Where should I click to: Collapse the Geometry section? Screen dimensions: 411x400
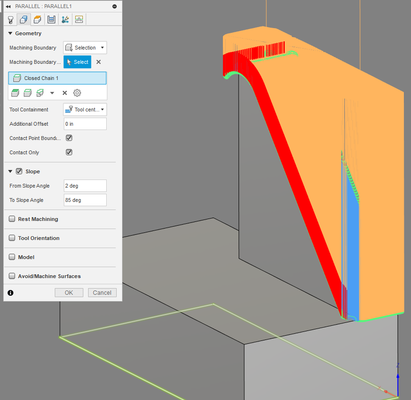point(10,33)
